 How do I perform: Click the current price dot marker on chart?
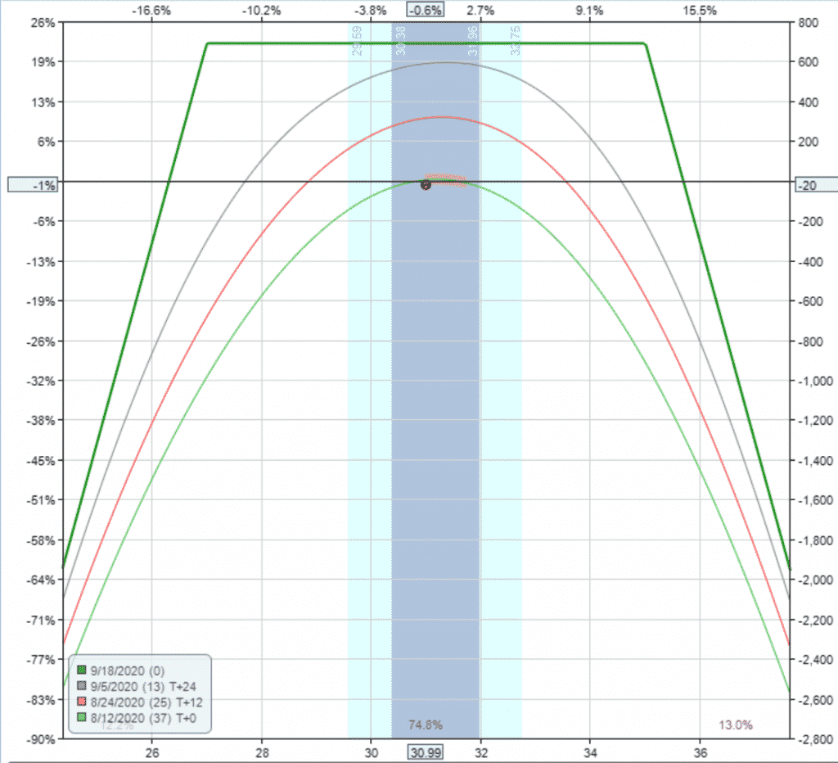(426, 185)
